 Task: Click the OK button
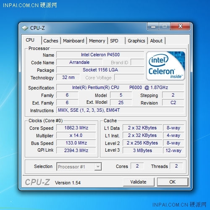click(172, 182)
